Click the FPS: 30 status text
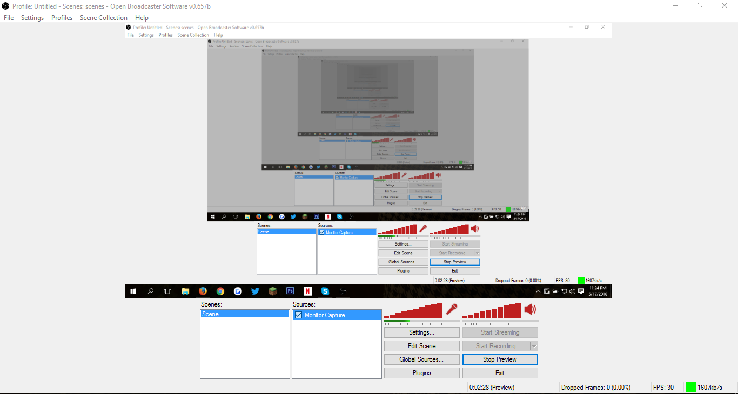Image resolution: width=738 pixels, height=394 pixels. 663,388
